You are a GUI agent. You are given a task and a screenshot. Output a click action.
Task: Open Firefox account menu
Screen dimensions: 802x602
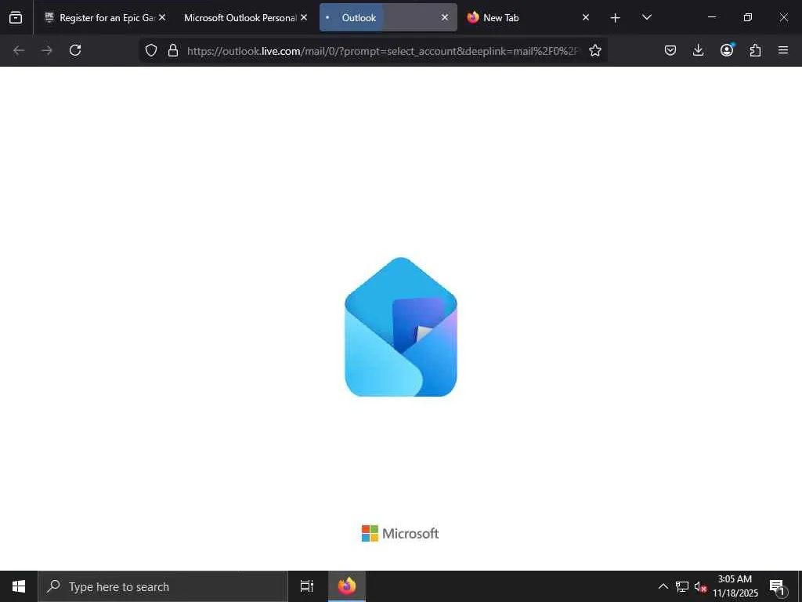pos(727,50)
